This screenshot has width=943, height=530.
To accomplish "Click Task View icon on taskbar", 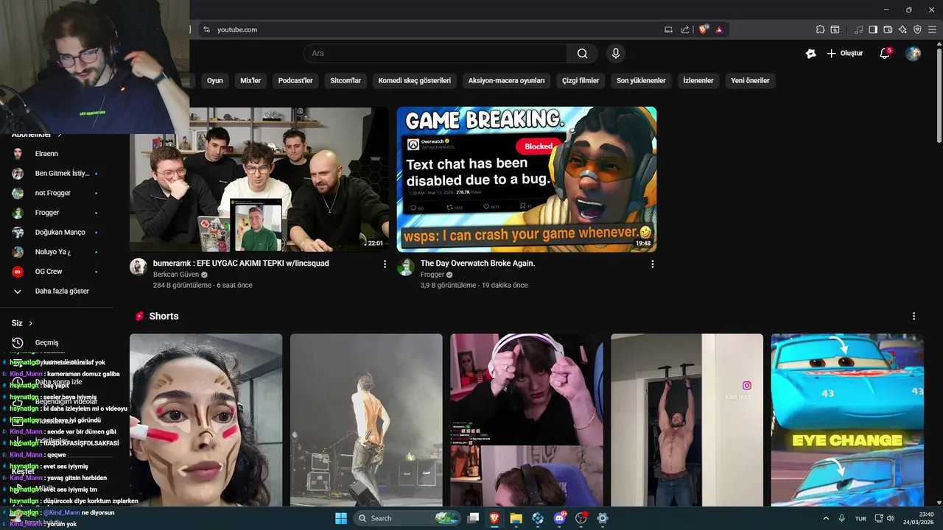I will click(x=474, y=518).
